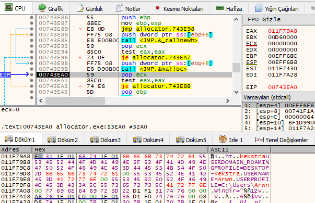Open the İzle 1 watch tab
Image resolution: width=315 pixels, height=203 pixels.
pyautogui.click(x=231, y=139)
